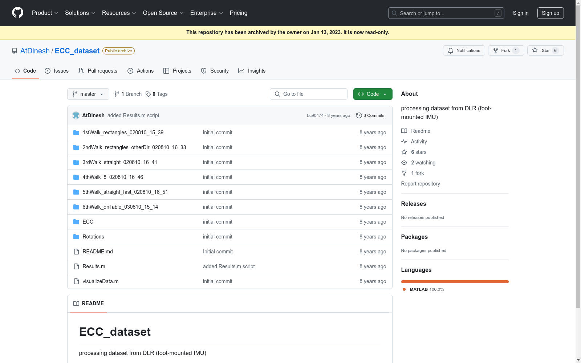Expand the Solutions menu

tap(80, 13)
